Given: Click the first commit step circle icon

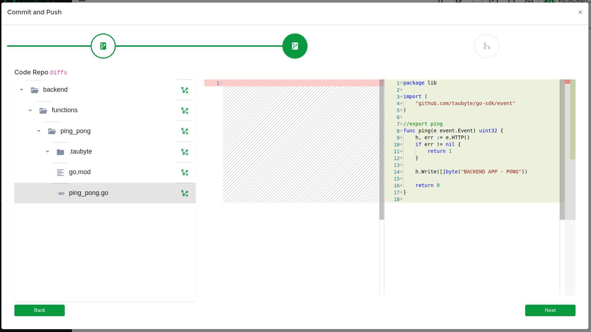Looking at the screenshot, I should (x=103, y=46).
